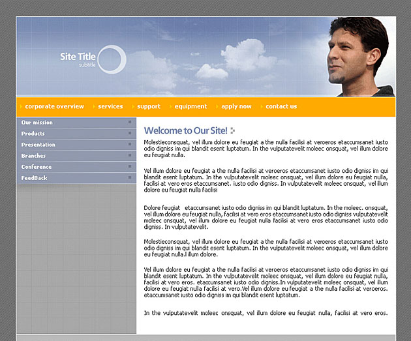Viewport: 411px width, 341px height.
Task: Open the FeedBack sidebar link
Action: 35,178
